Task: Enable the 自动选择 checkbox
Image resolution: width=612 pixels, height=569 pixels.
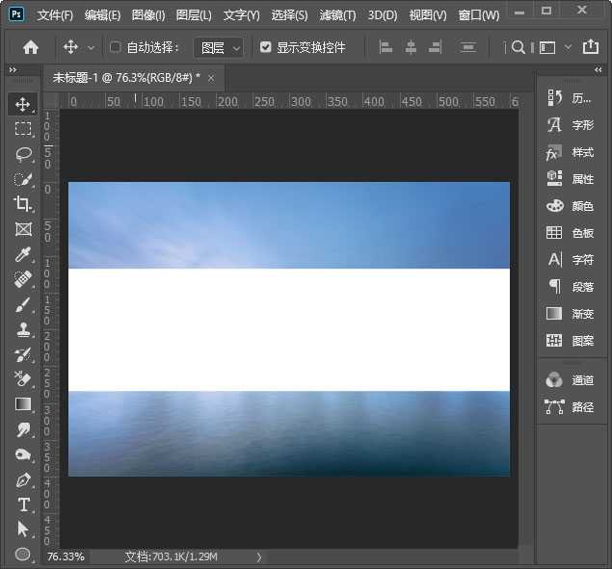Action: click(x=116, y=47)
